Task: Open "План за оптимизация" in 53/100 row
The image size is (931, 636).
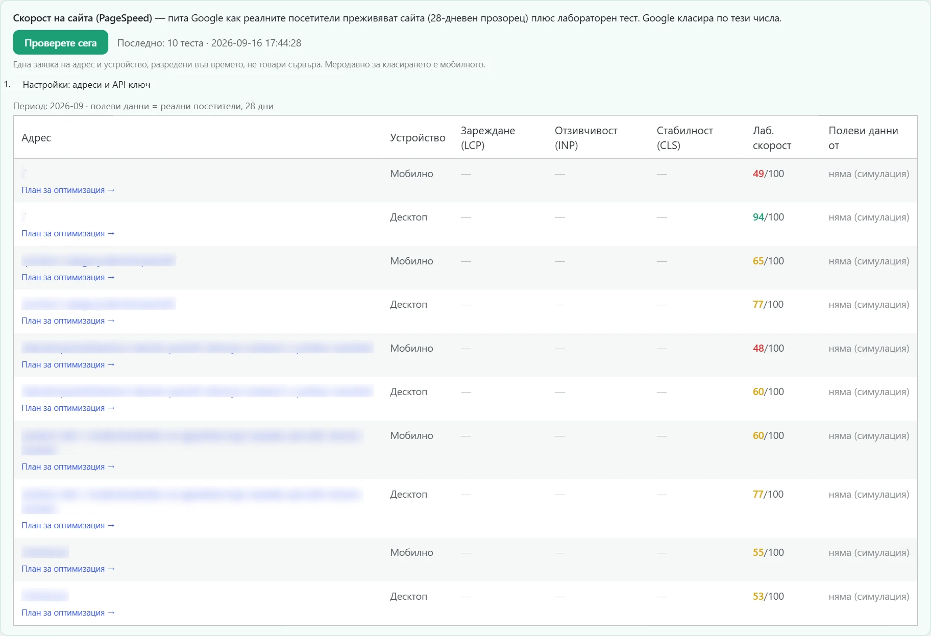Action: click(x=68, y=613)
